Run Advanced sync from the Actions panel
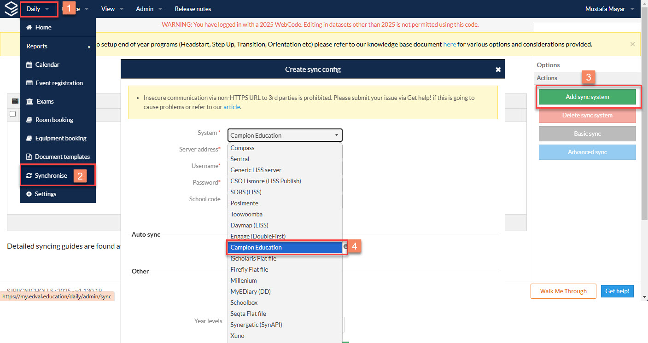This screenshot has width=648, height=343. [x=587, y=152]
